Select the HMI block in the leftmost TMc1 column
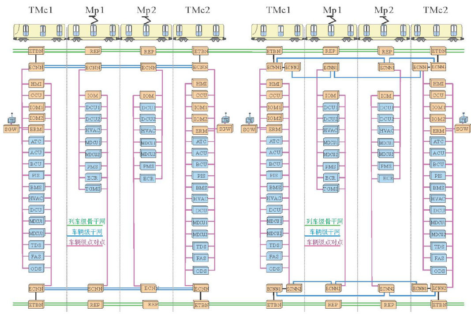The height and width of the screenshot is (314, 471). click(x=36, y=84)
